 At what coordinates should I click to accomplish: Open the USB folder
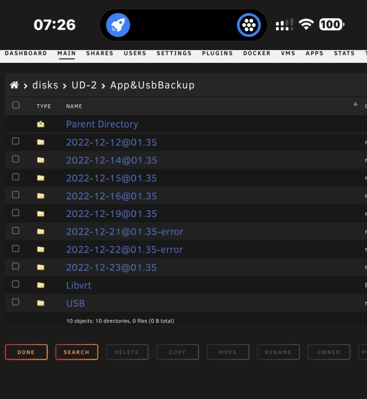point(76,303)
